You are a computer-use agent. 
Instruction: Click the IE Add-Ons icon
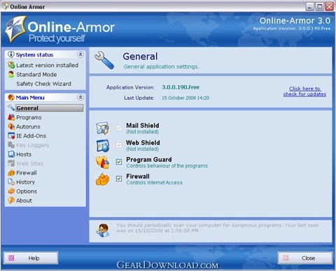pyautogui.click(x=11, y=135)
